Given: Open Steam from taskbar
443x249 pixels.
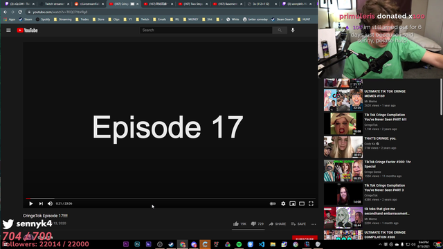Looking at the screenshot, I should [171, 244].
